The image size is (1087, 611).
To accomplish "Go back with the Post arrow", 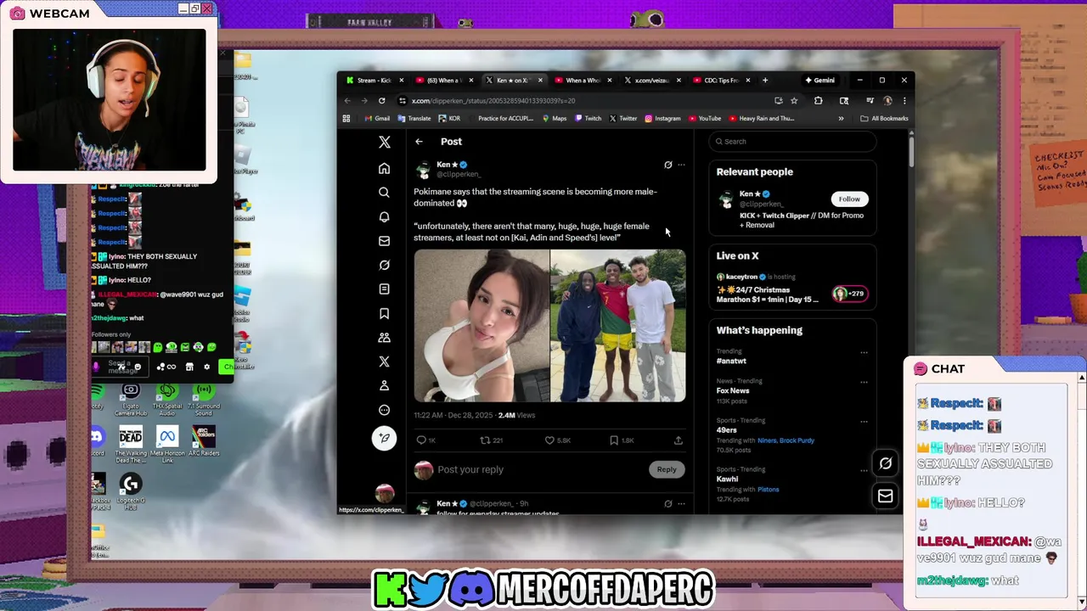I will [x=419, y=142].
